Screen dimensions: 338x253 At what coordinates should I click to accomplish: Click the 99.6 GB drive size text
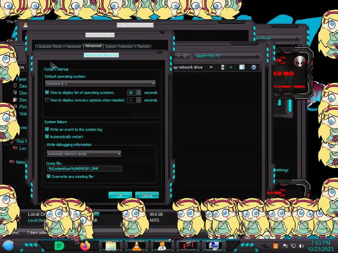(156, 214)
